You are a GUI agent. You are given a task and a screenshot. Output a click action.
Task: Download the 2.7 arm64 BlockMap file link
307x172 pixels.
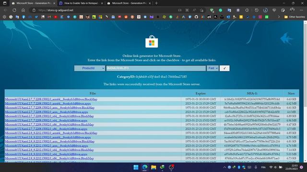click(x=51, y=99)
